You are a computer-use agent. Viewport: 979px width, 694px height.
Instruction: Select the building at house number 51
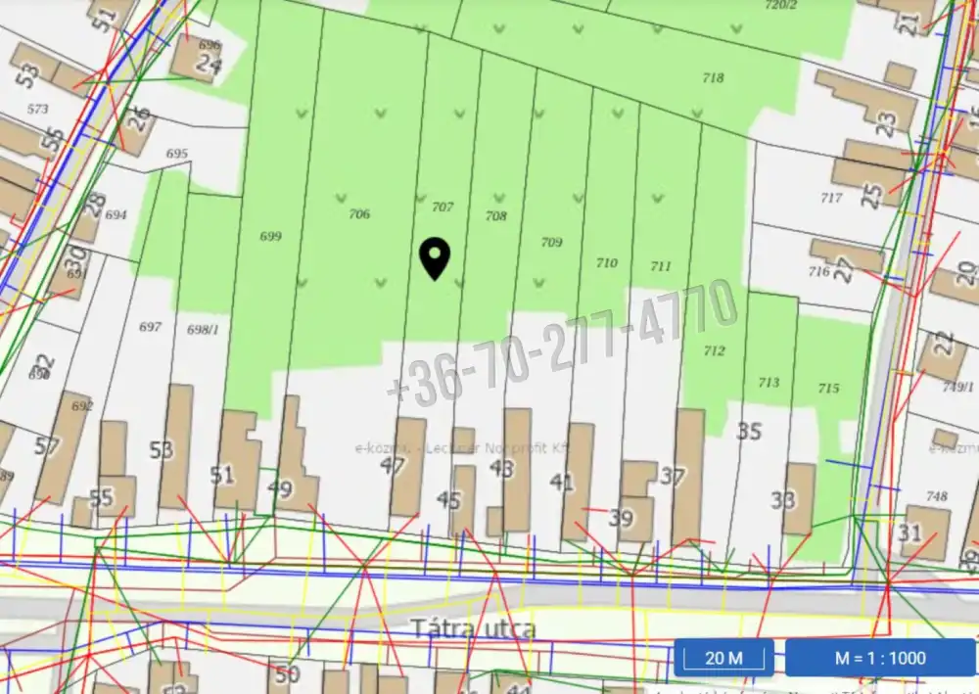tap(238, 458)
